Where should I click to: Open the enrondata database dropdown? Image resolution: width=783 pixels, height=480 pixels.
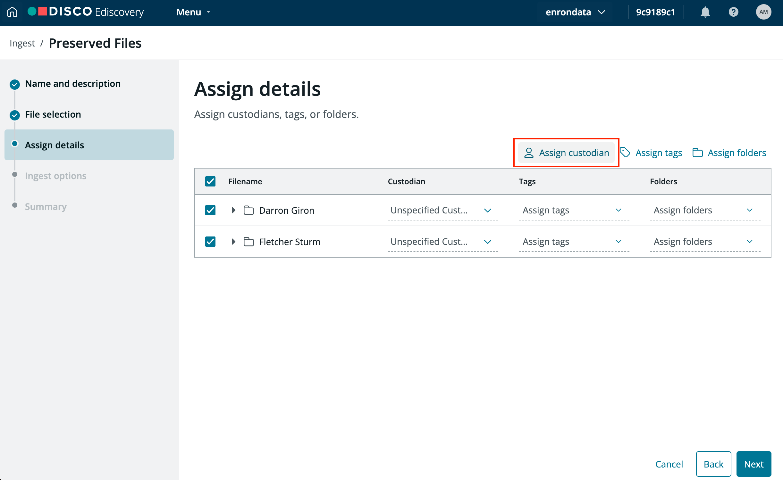coord(575,12)
